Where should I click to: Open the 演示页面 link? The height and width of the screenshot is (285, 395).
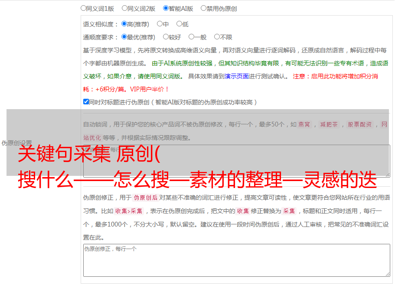[237, 76]
